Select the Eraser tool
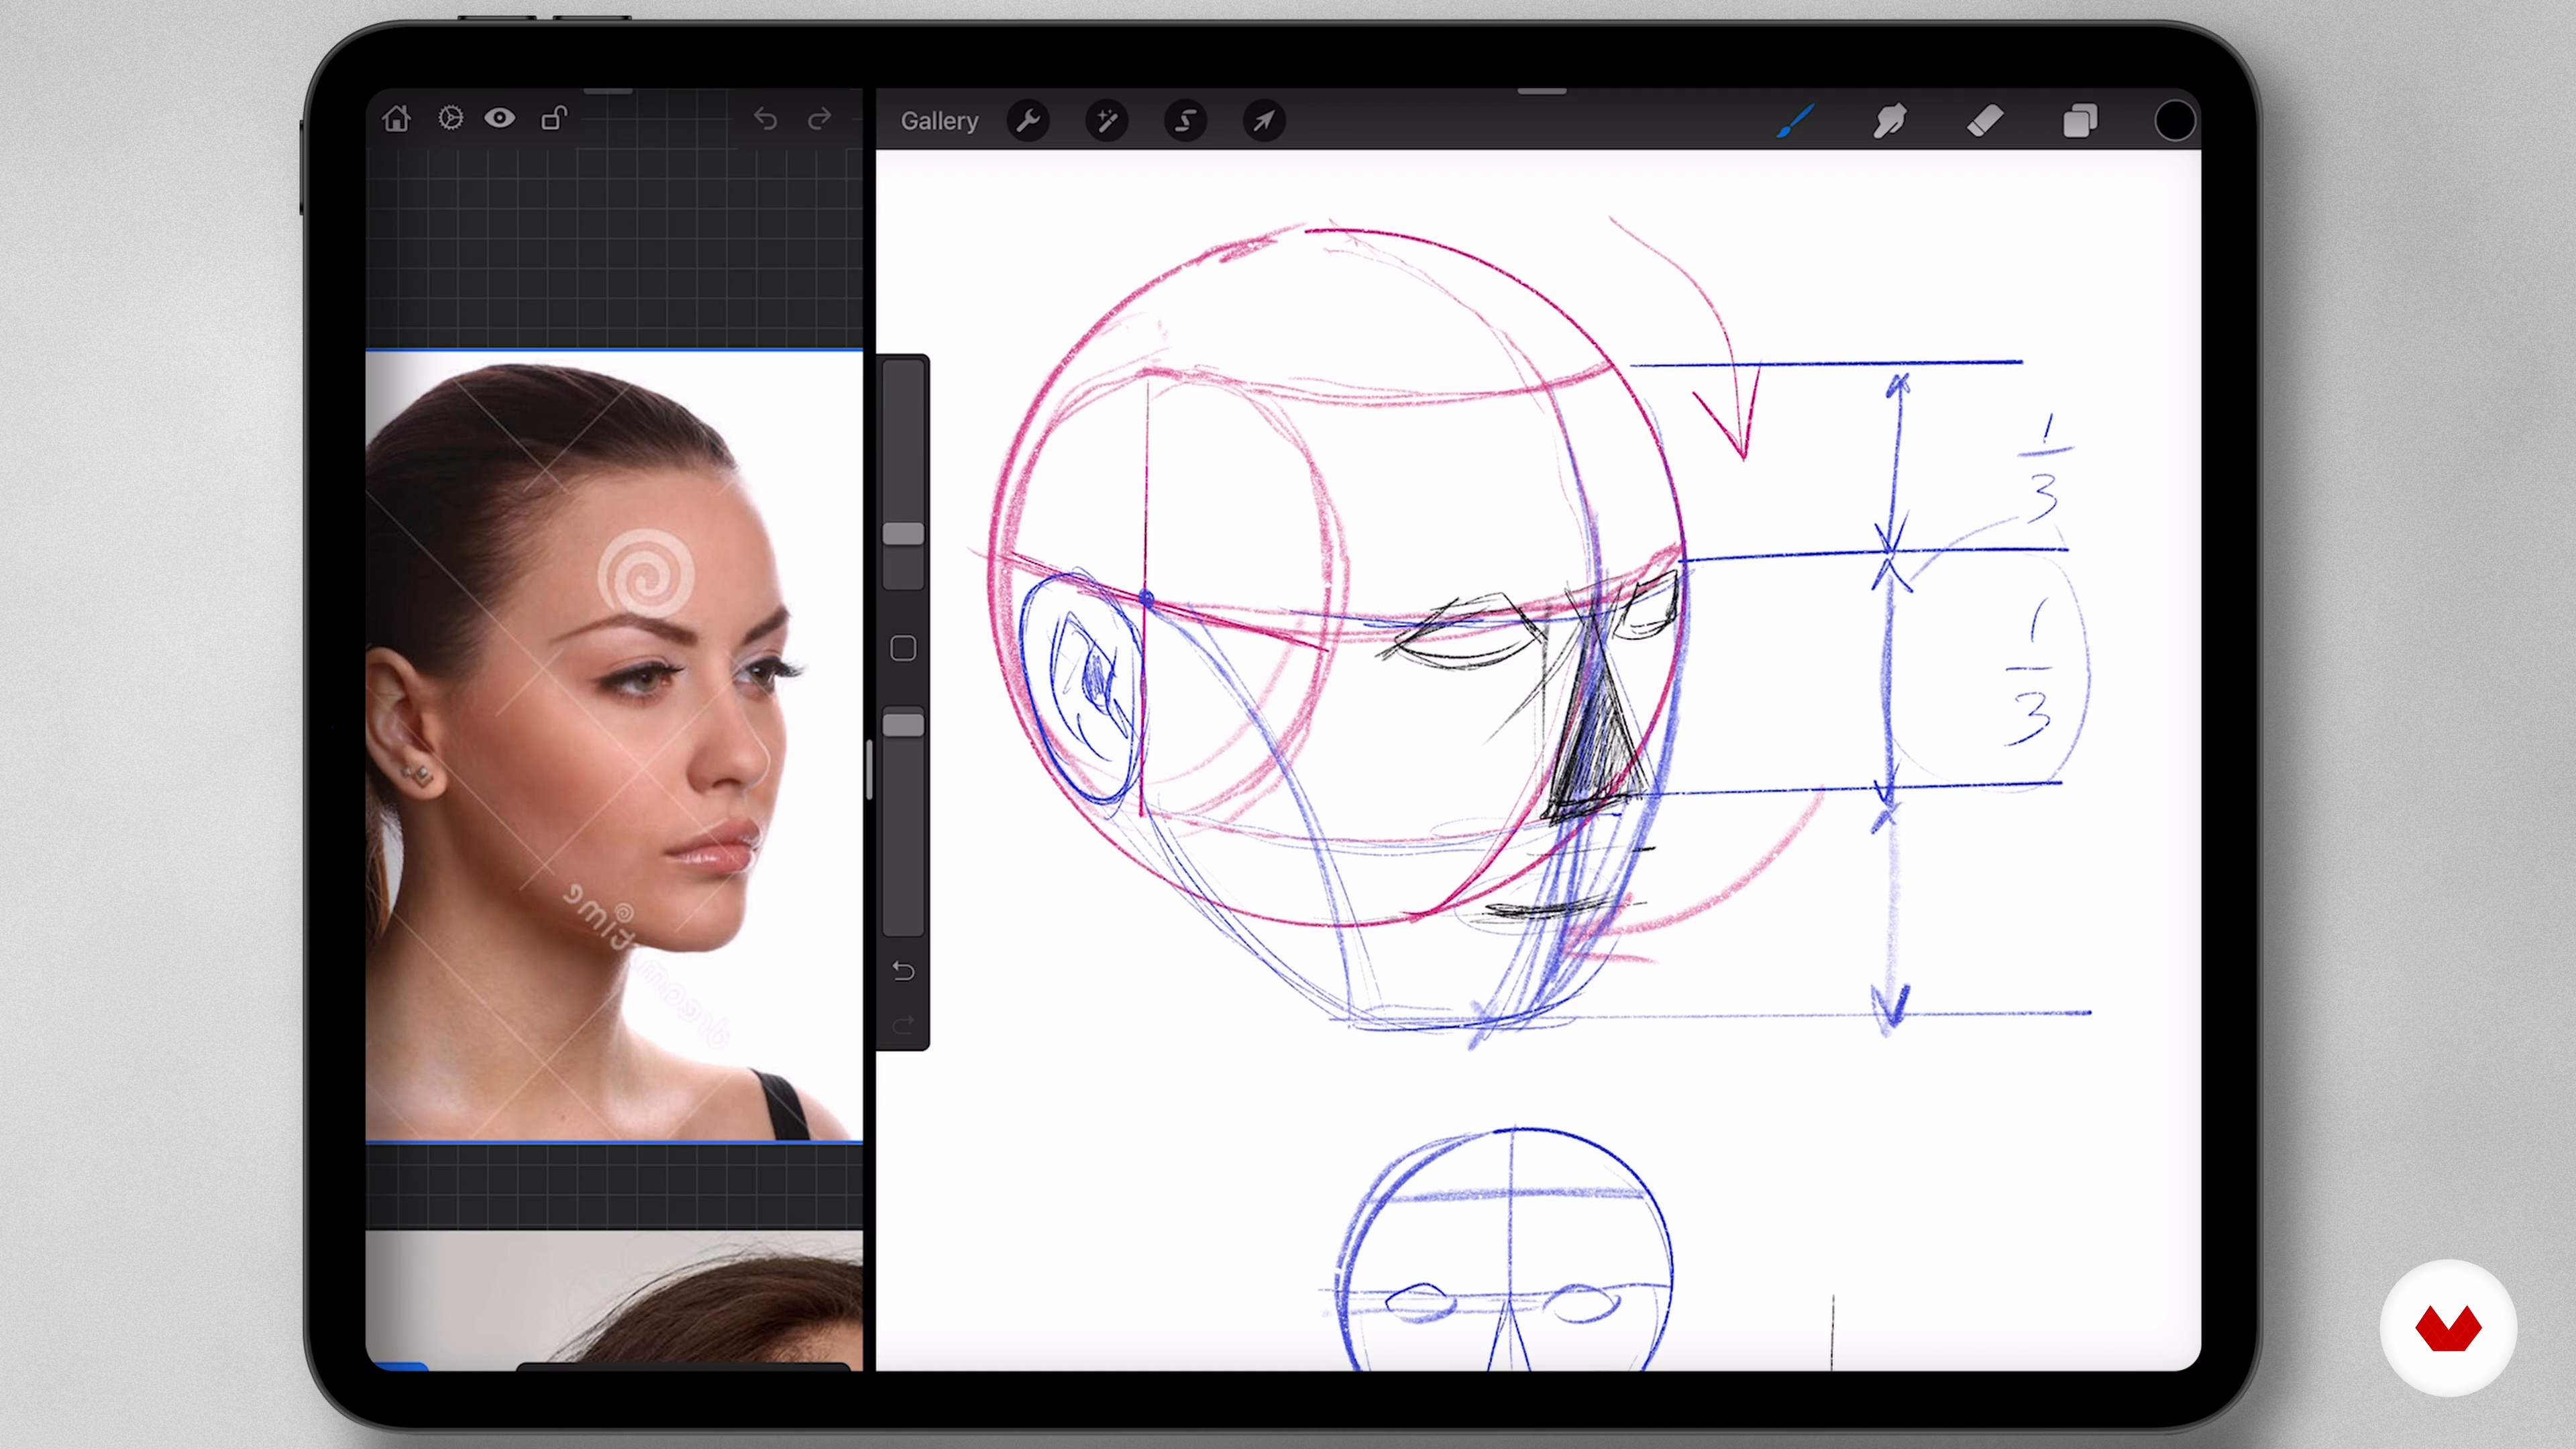 coord(1985,121)
